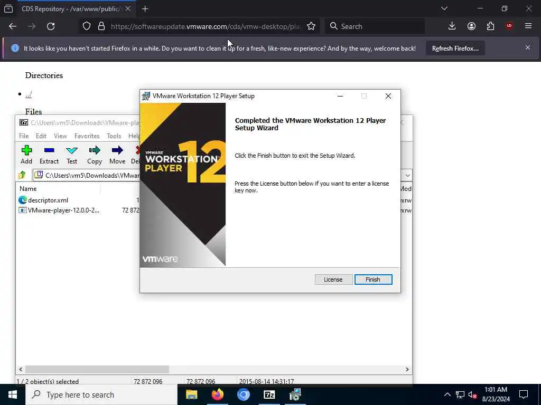
Task: Open Tools menu in 7-Zip
Action: coord(114,136)
